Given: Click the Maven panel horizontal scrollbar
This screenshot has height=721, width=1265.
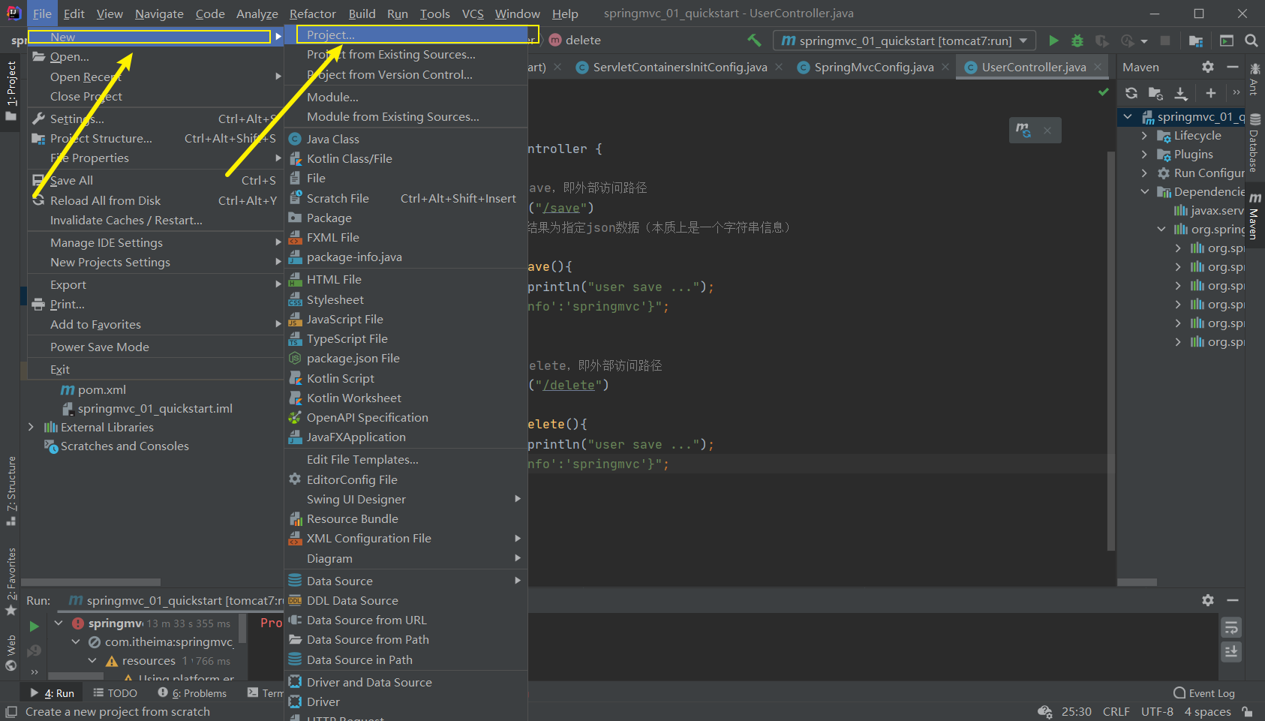Looking at the screenshot, I should coord(1137,582).
